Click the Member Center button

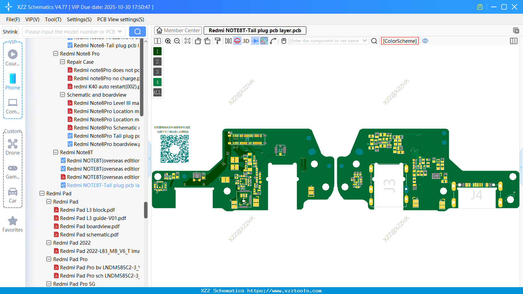pos(178,30)
